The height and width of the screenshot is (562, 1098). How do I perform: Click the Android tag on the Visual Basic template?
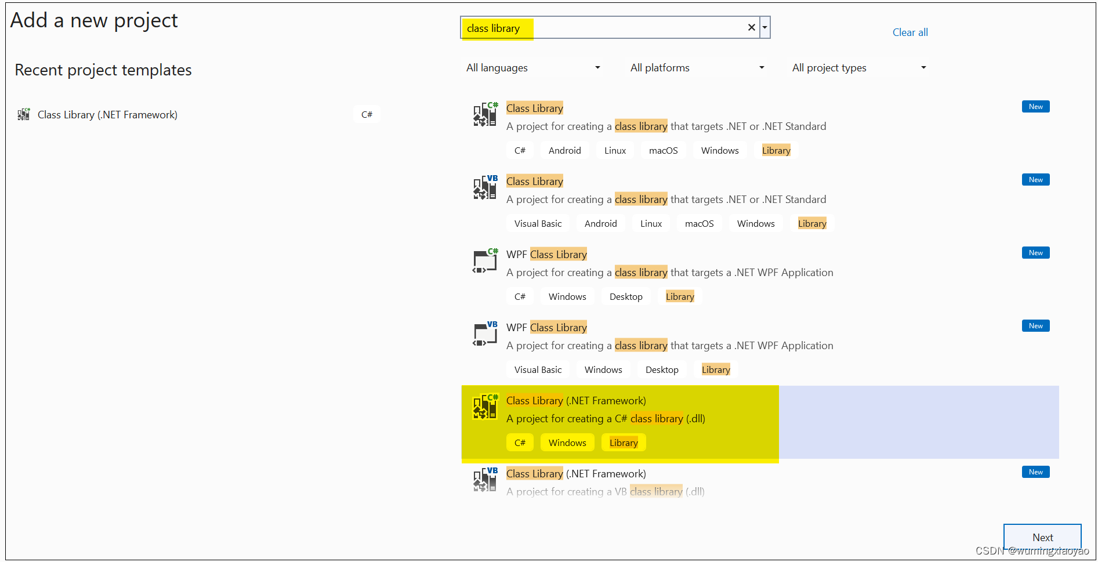(x=600, y=223)
